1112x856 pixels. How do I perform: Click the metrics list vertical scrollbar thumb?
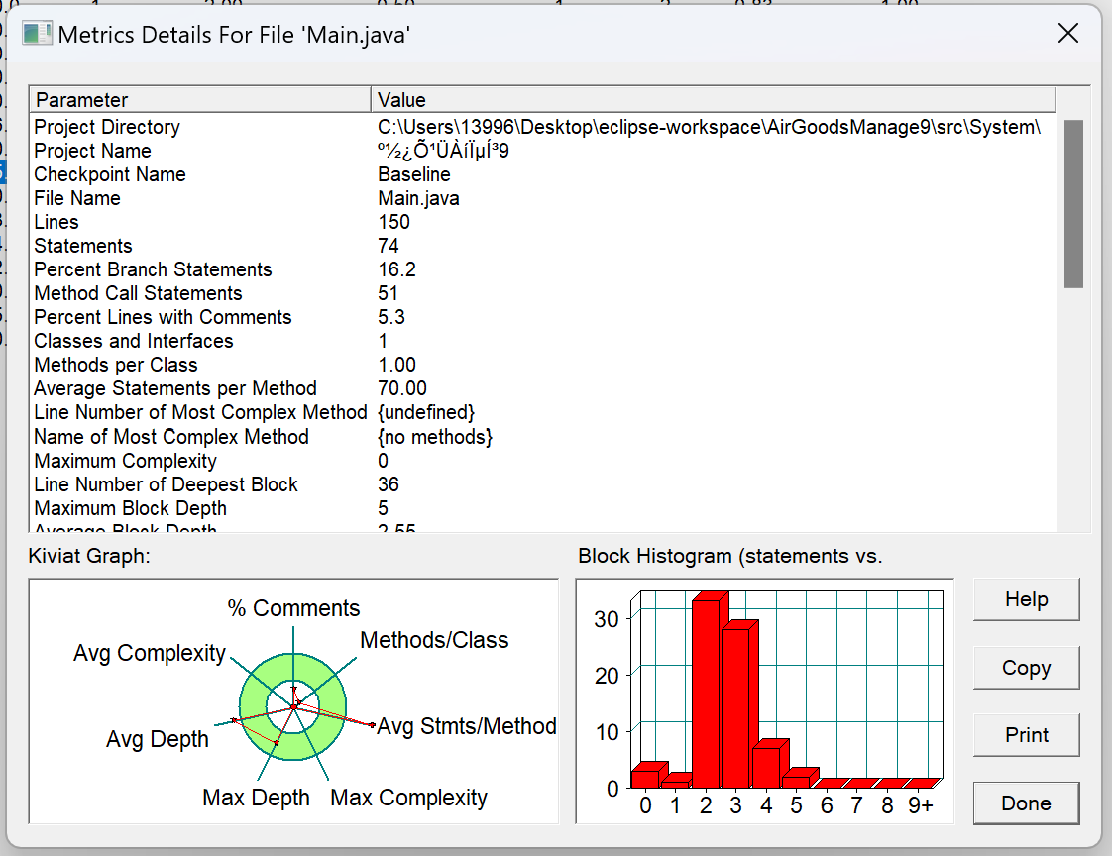pos(1073,204)
